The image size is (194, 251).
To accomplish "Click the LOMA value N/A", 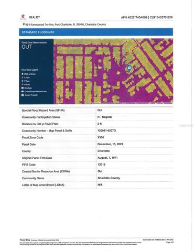I will 100,185.
